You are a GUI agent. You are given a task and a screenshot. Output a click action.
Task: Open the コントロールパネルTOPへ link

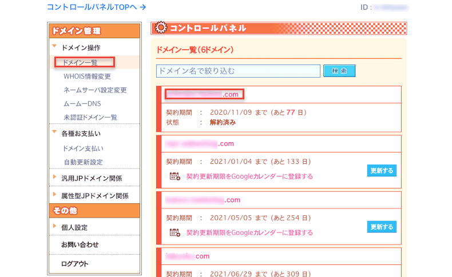[x=97, y=7]
